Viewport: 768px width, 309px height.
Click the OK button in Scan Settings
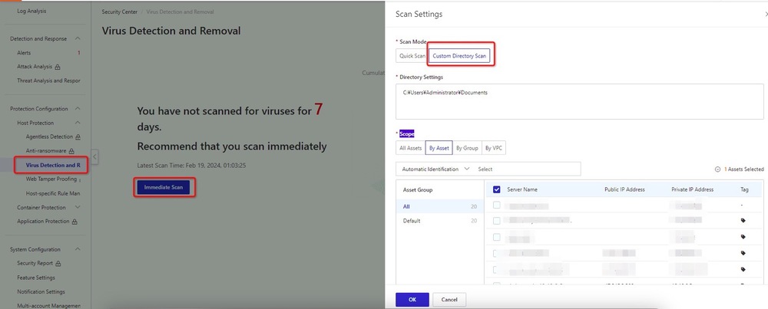point(412,300)
